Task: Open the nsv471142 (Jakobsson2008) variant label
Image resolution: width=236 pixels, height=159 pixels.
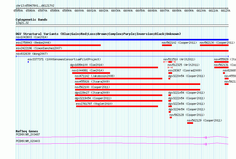Action: pos(95,76)
